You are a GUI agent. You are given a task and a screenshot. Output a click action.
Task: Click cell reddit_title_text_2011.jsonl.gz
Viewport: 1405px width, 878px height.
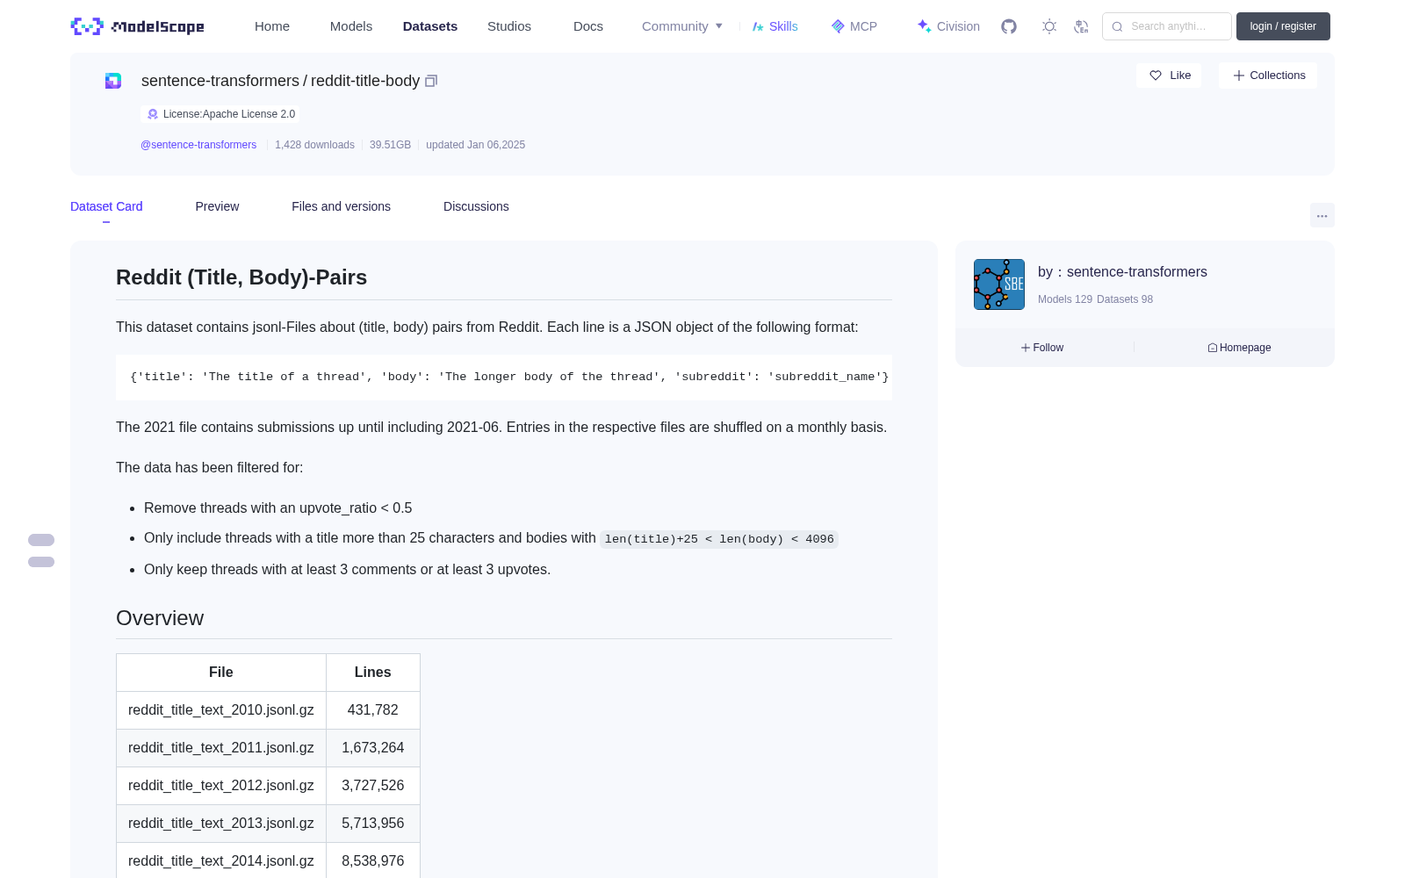click(221, 748)
